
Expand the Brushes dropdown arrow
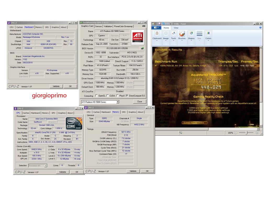point(182,41)
